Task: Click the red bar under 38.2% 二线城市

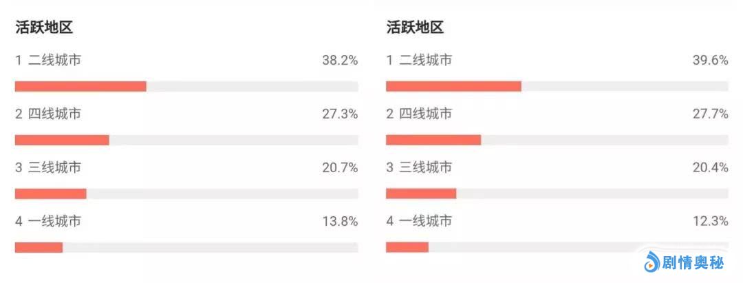Action: click(x=80, y=87)
